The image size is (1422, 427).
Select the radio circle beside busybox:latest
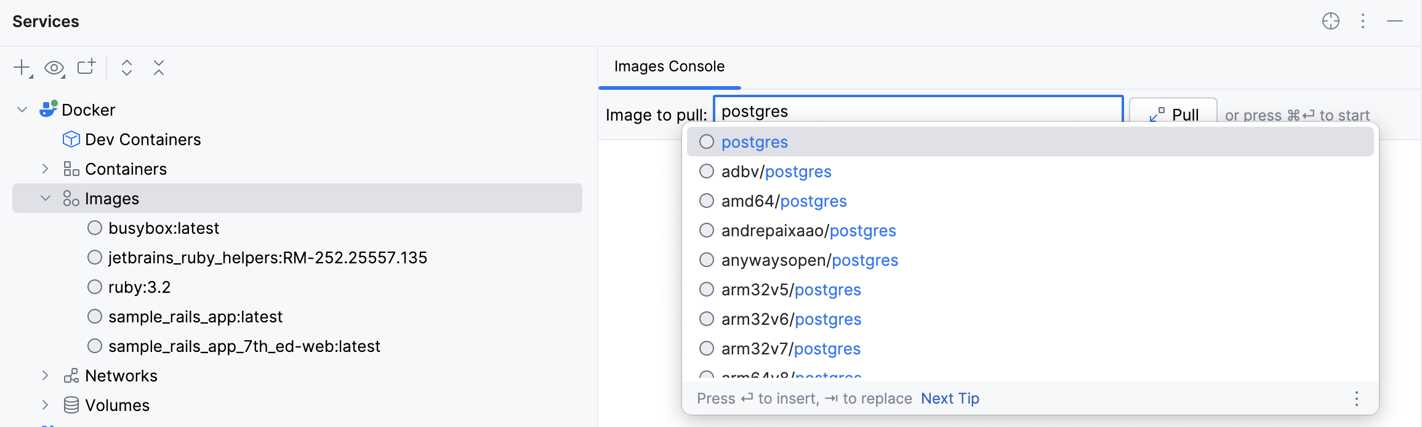tap(94, 228)
